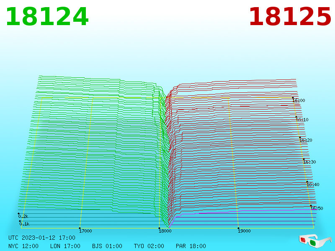This screenshot has width=335, height=251.
Task: Click the green bid price 18124
Action: coord(47,17)
